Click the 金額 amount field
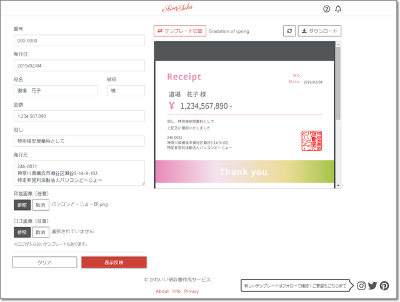The height and width of the screenshot is (302, 400). 79,116
